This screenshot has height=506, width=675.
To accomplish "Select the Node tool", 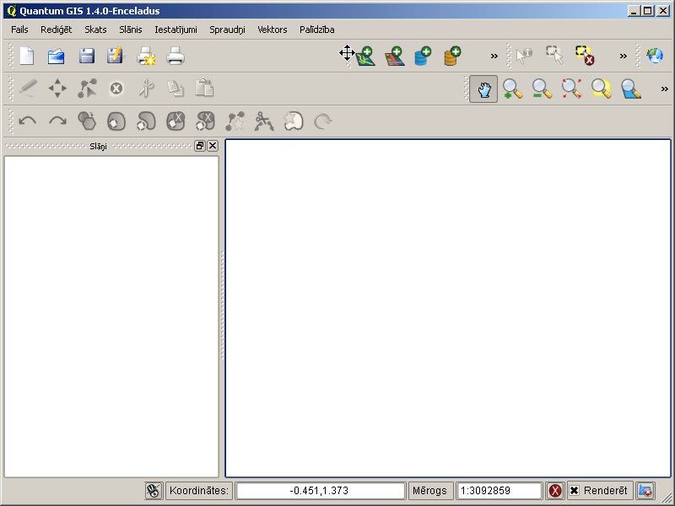I will (x=87, y=89).
